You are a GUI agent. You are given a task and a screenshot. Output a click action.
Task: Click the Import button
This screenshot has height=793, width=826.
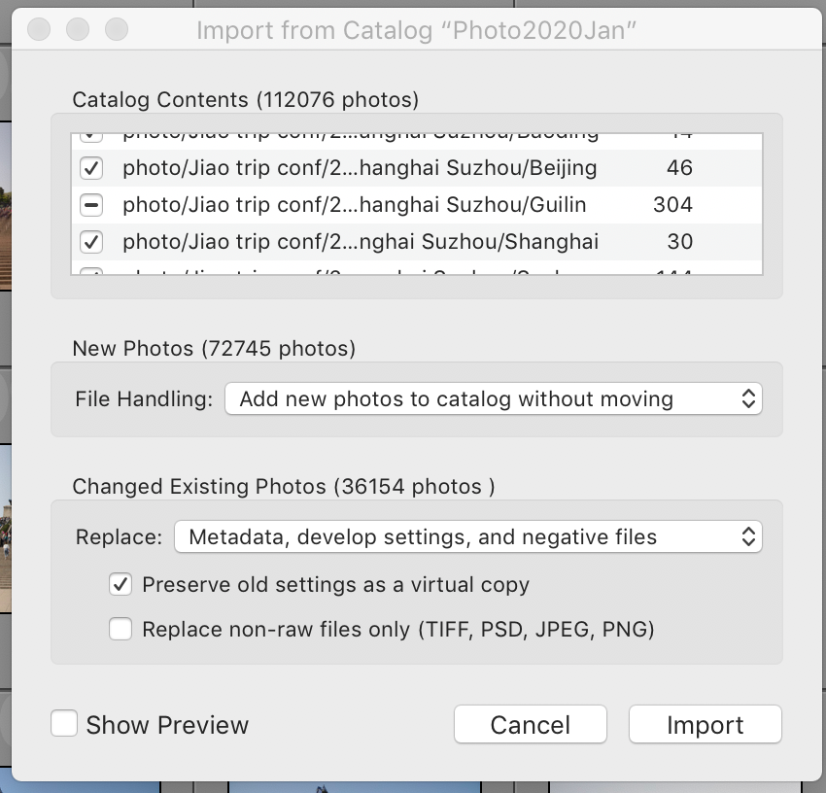tap(705, 725)
